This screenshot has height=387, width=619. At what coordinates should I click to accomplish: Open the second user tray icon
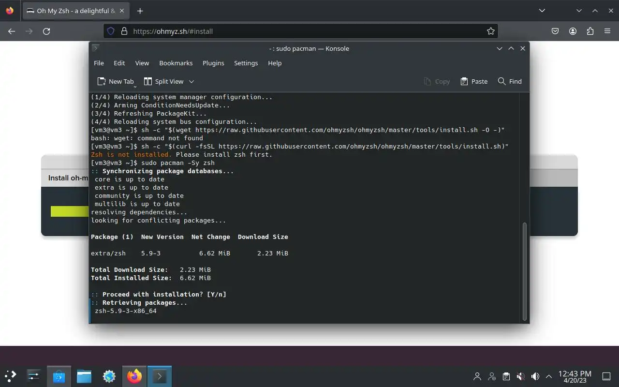[x=492, y=376]
